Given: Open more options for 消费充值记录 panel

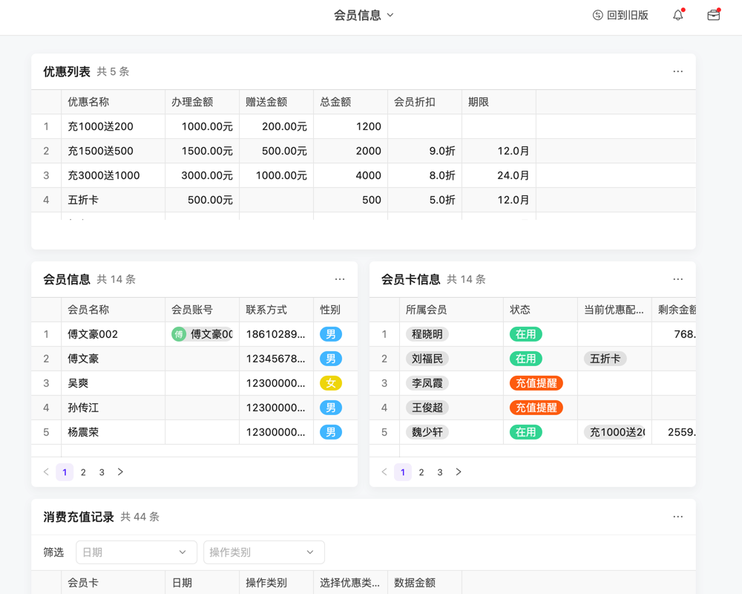Looking at the screenshot, I should click(677, 516).
